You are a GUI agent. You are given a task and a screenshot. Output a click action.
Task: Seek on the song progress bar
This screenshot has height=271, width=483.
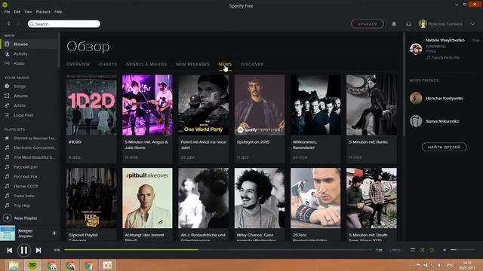tap(218, 250)
